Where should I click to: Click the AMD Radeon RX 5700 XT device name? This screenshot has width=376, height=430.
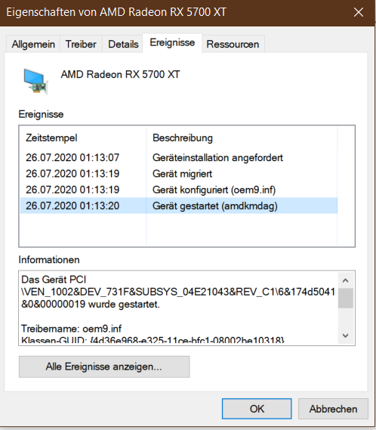pyautogui.click(x=120, y=74)
